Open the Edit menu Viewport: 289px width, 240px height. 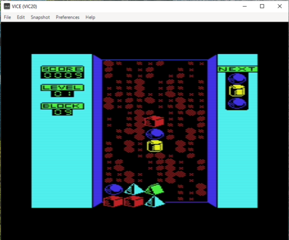coord(20,17)
